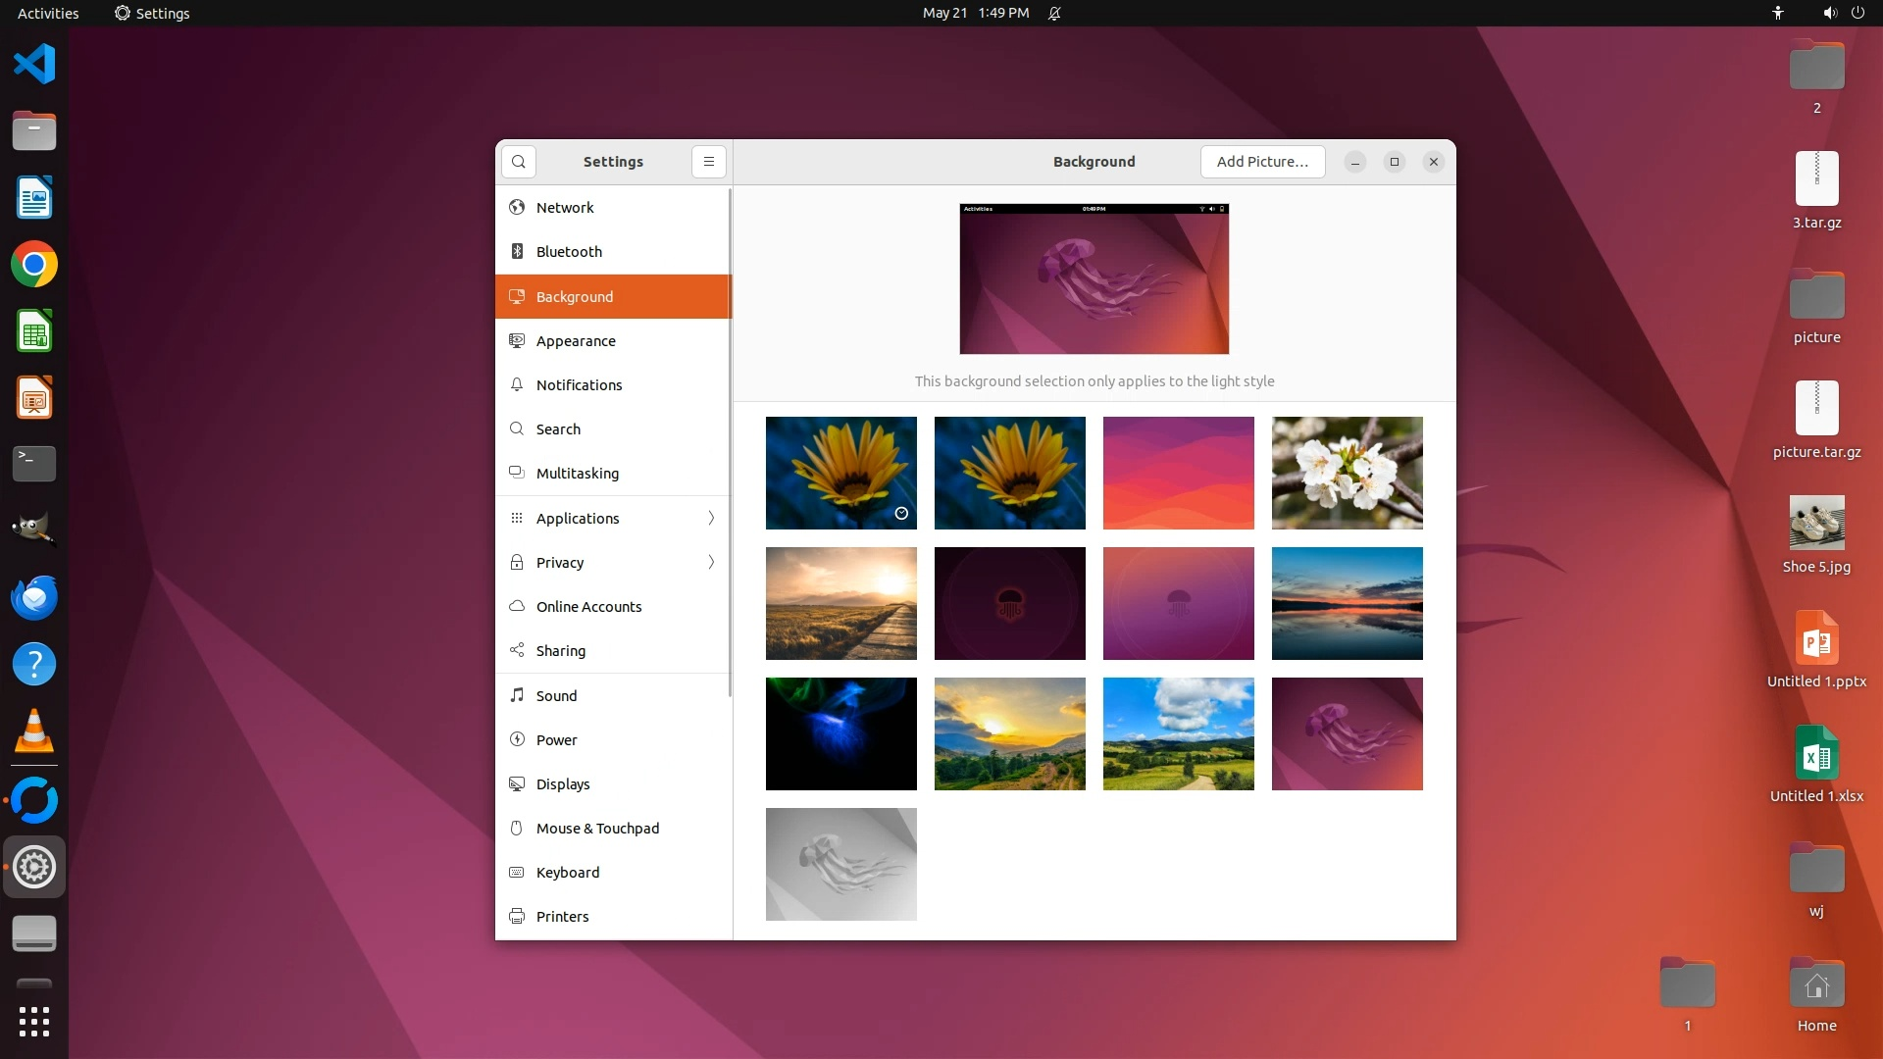Open the Terminal from the dock
This screenshot has width=1883, height=1059.
click(34, 463)
